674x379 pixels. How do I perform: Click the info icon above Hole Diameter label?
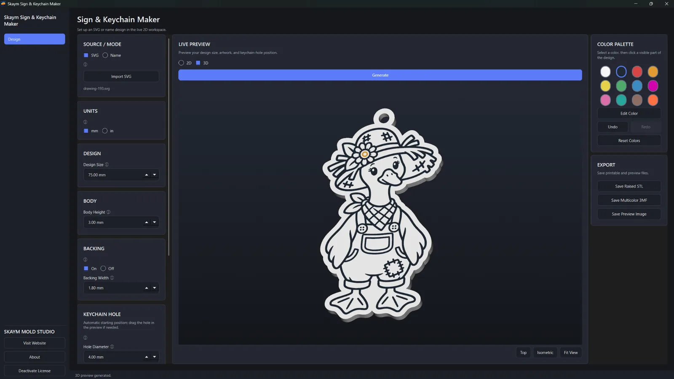[x=85, y=338]
